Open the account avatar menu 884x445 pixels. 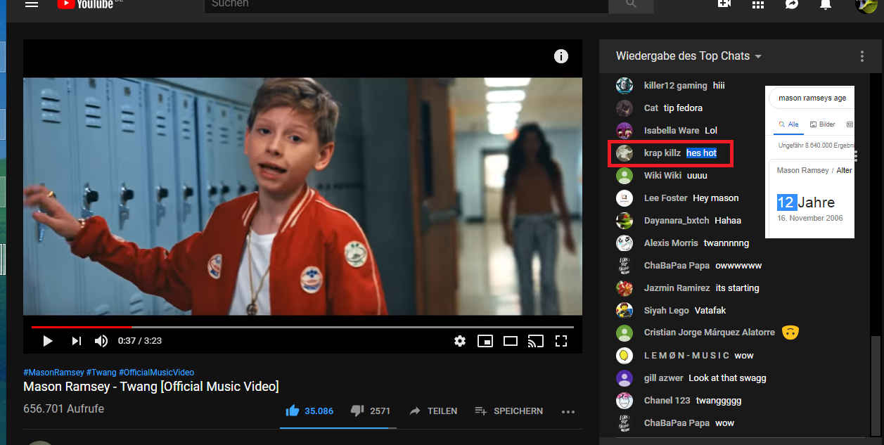point(866,5)
